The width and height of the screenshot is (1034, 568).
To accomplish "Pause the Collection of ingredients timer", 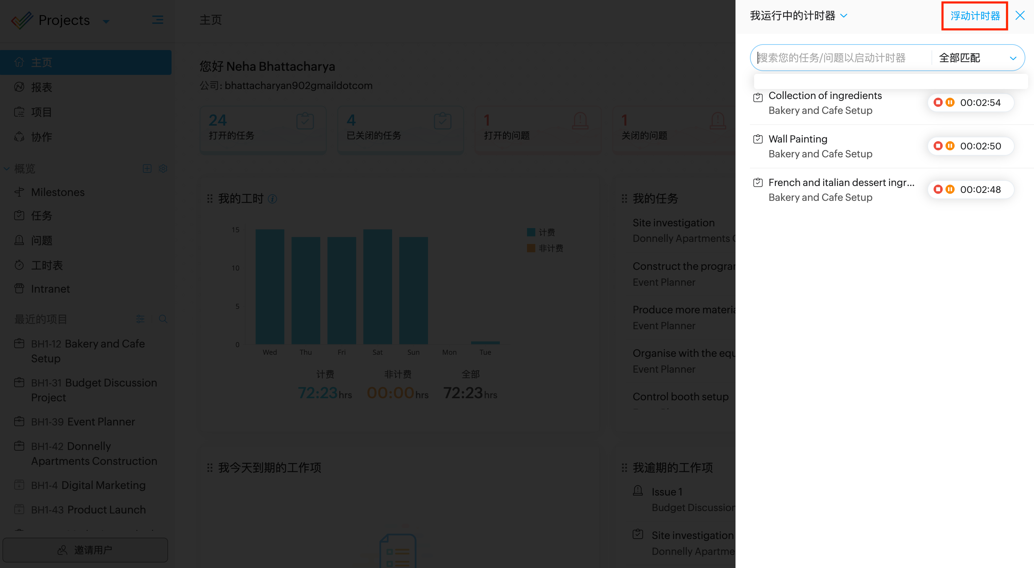I will pyautogui.click(x=950, y=102).
